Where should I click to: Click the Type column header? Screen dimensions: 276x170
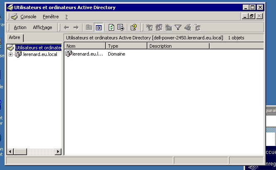tap(127, 46)
